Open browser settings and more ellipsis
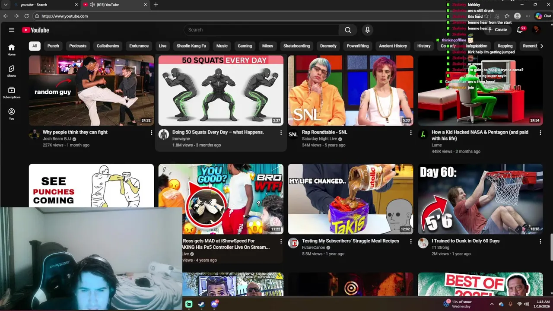This screenshot has height=311, width=553. tap(528, 16)
